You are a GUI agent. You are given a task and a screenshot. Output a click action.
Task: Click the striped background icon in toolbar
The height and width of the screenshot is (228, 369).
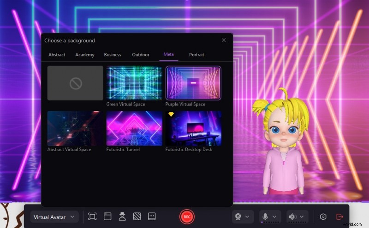tap(137, 216)
